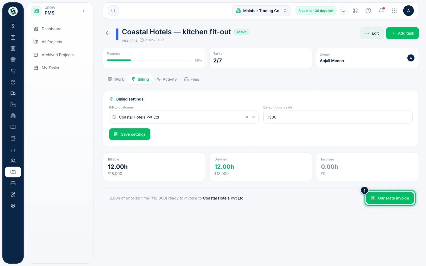Click the Default hourly rate field
The width and height of the screenshot is (426, 266).
coord(338,117)
